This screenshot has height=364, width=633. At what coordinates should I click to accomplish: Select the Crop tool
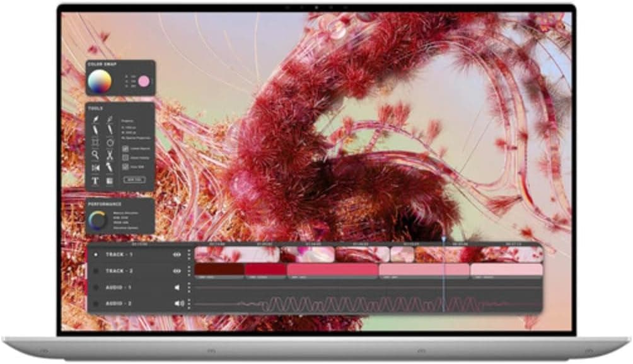(95, 139)
